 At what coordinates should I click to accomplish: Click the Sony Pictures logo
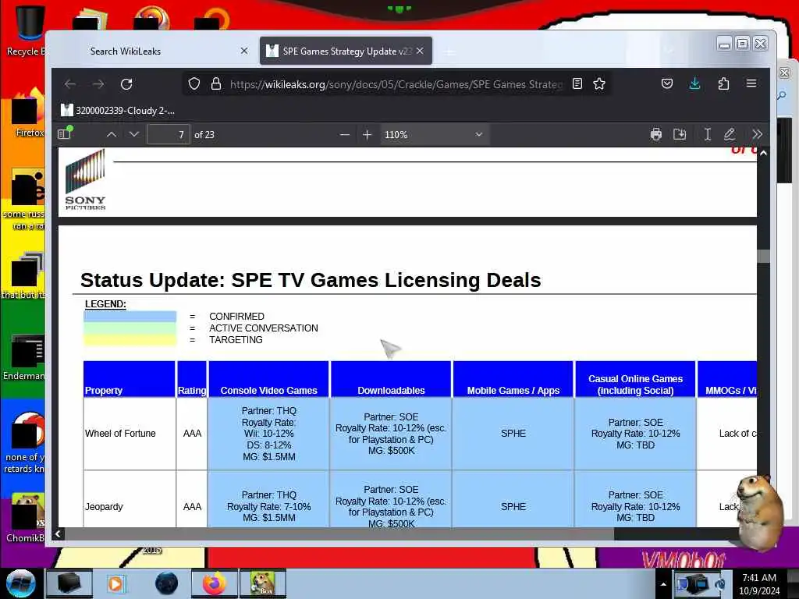[x=85, y=180]
